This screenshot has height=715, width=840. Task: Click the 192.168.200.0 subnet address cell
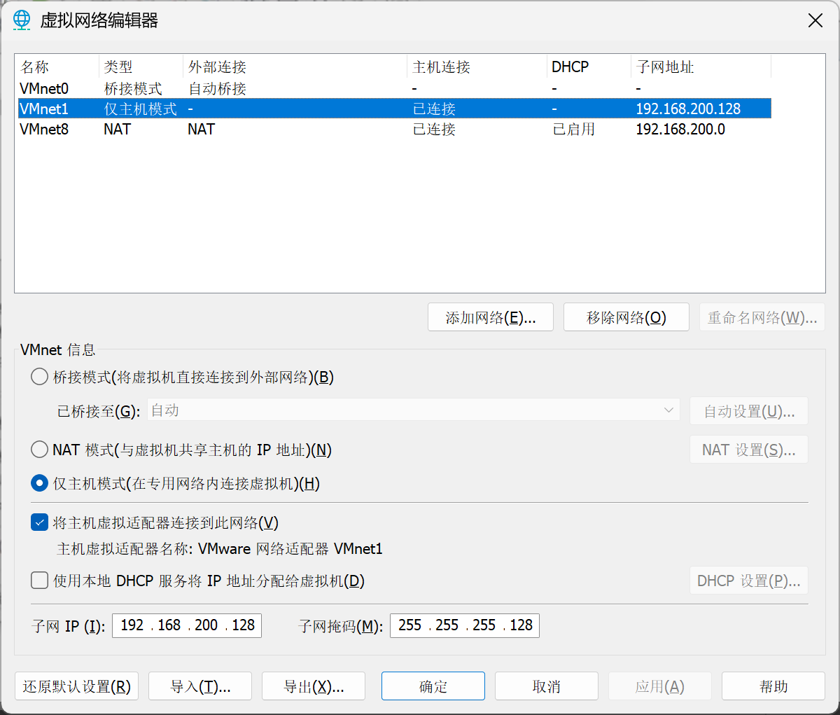tap(680, 129)
